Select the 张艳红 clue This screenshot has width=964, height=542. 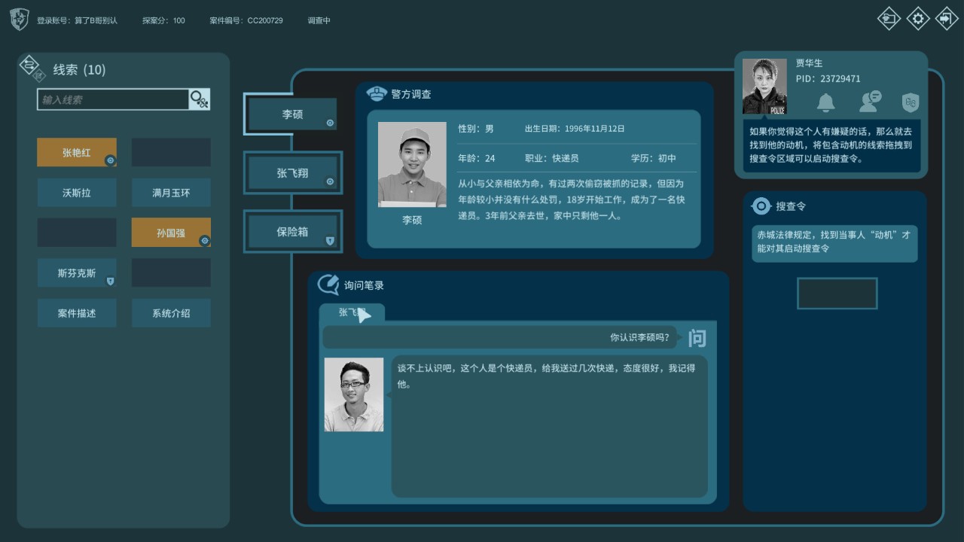click(x=77, y=153)
